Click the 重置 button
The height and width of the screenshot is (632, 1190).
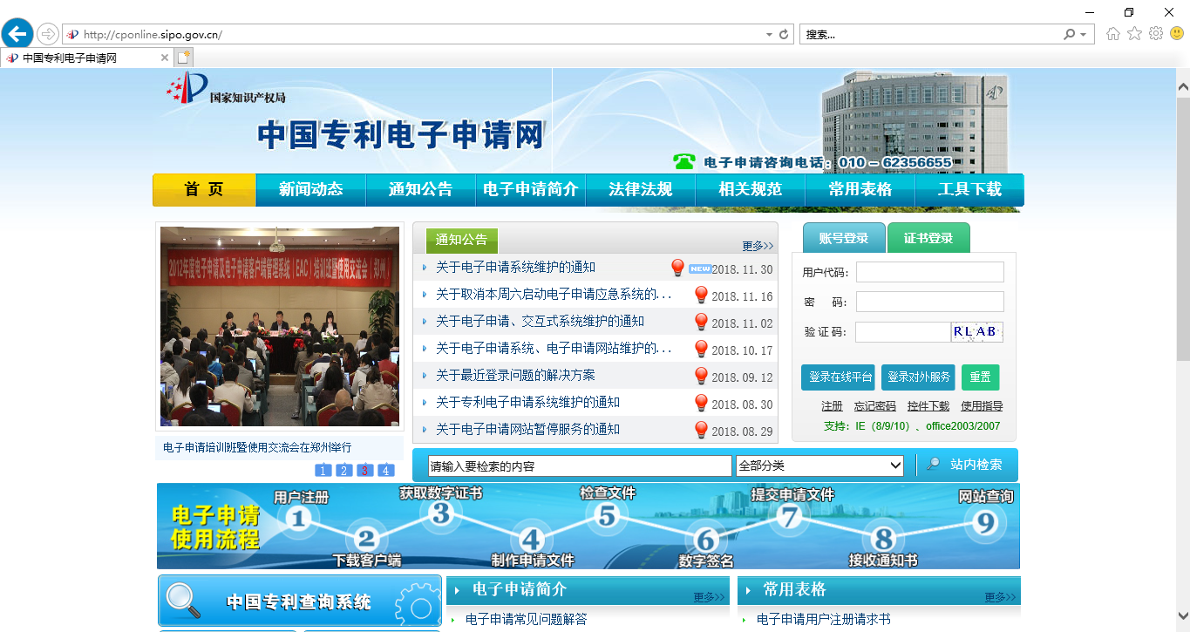click(x=980, y=377)
